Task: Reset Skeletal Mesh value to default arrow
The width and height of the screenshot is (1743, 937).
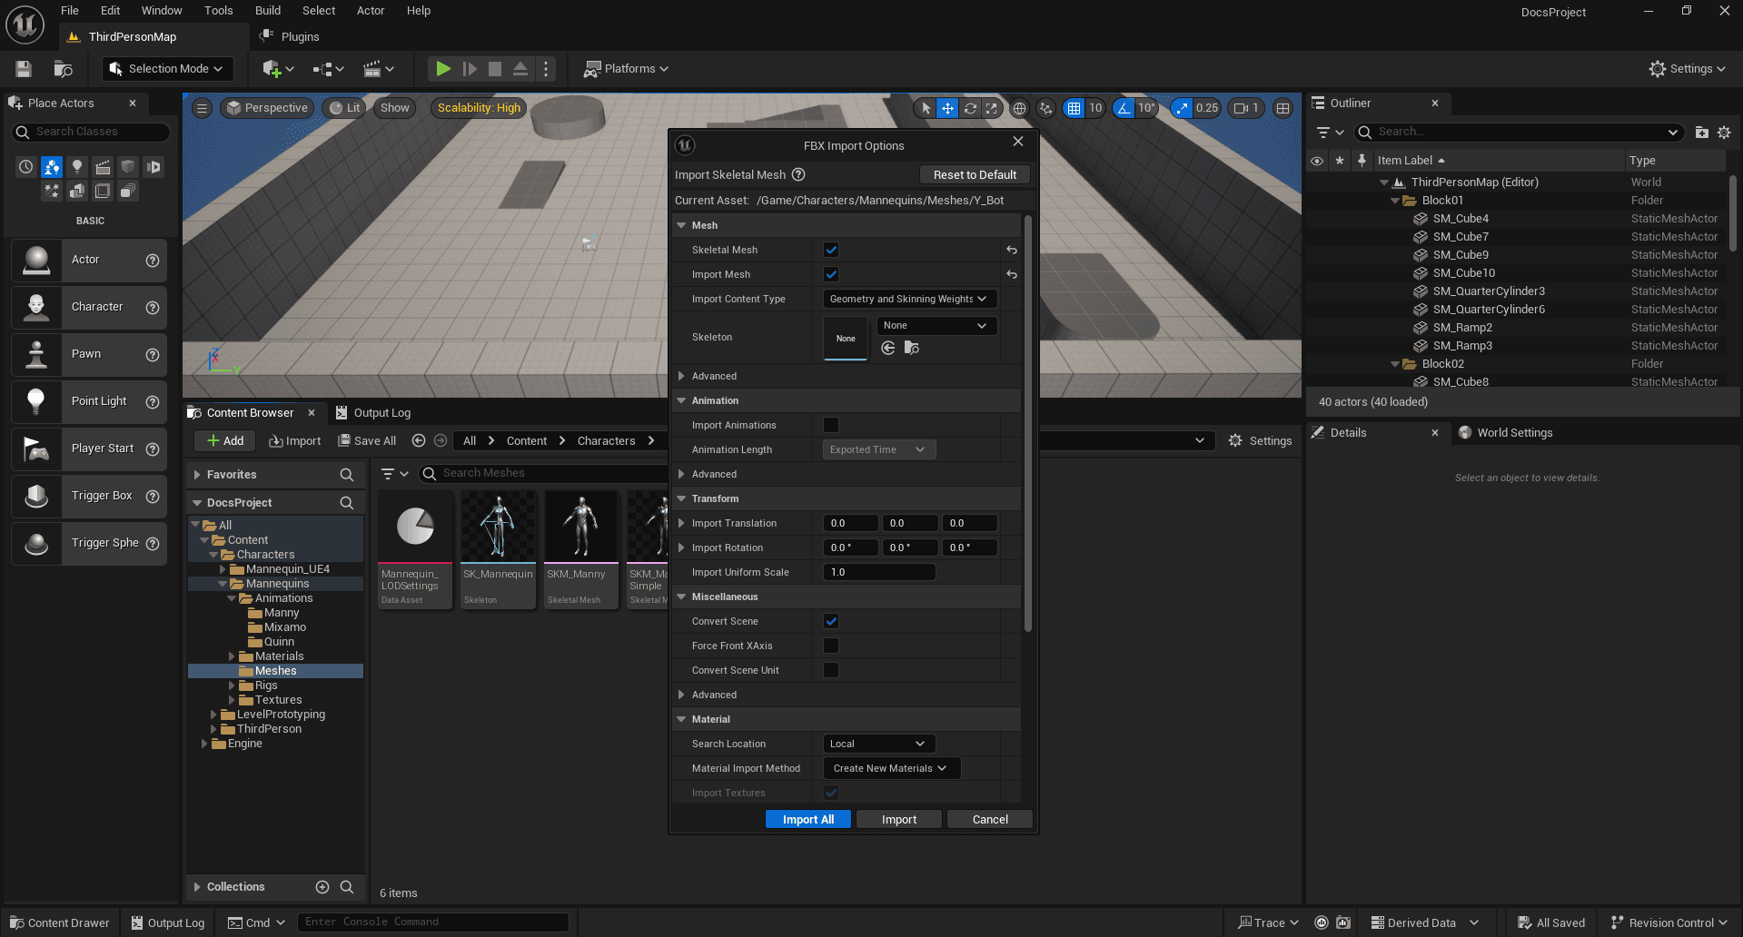Action: pyautogui.click(x=1011, y=250)
